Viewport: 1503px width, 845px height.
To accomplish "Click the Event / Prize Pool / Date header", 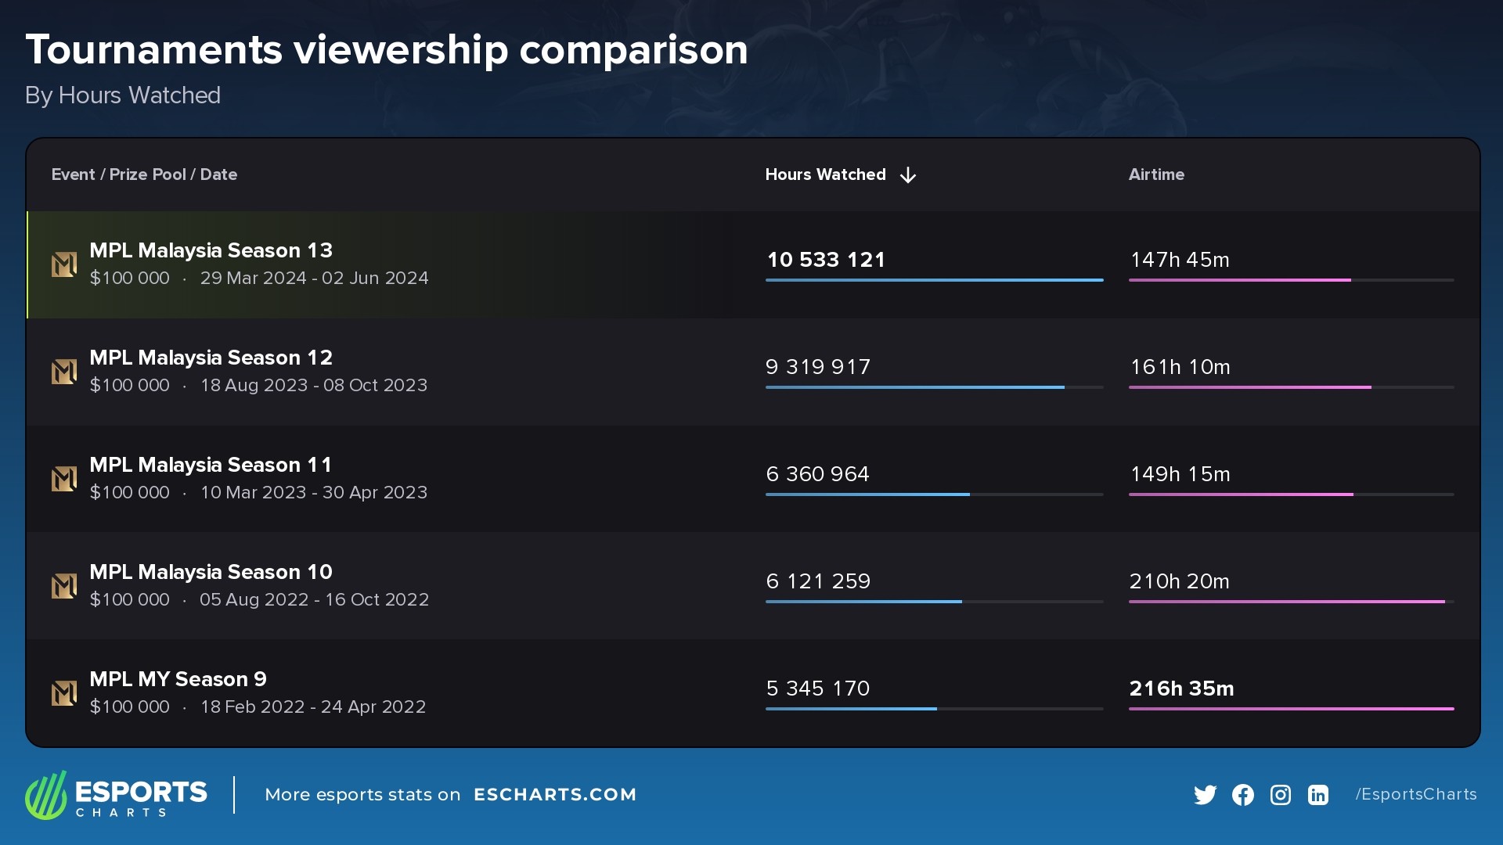I will 144,174.
